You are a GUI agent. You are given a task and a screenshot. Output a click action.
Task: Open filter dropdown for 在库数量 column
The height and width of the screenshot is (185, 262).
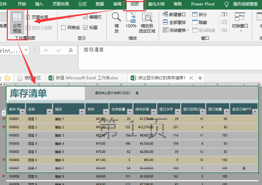(130, 111)
